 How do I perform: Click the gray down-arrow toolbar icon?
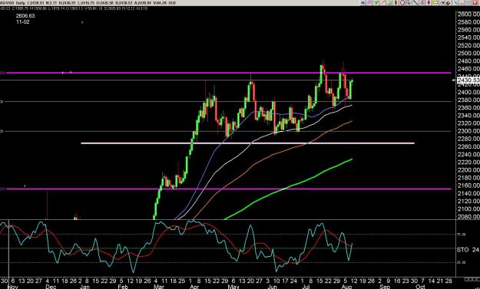[409, 3]
